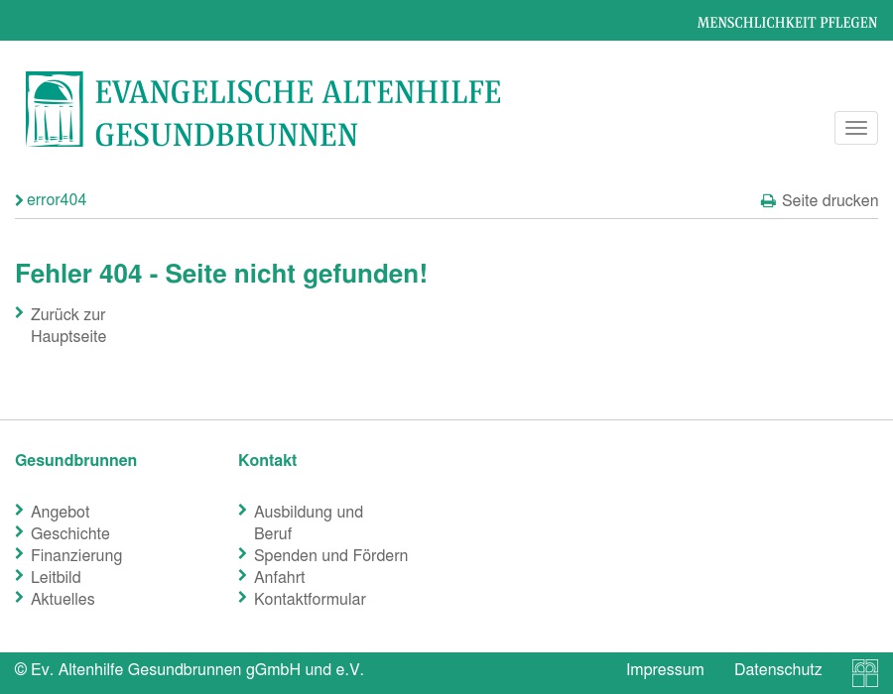The height and width of the screenshot is (694, 893).
Task: Click the arrow icon beside Zurück zur Hauptseite
Action: click(20, 312)
